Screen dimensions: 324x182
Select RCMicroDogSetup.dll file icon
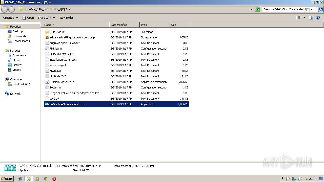pyautogui.click(x=47, y=82)
